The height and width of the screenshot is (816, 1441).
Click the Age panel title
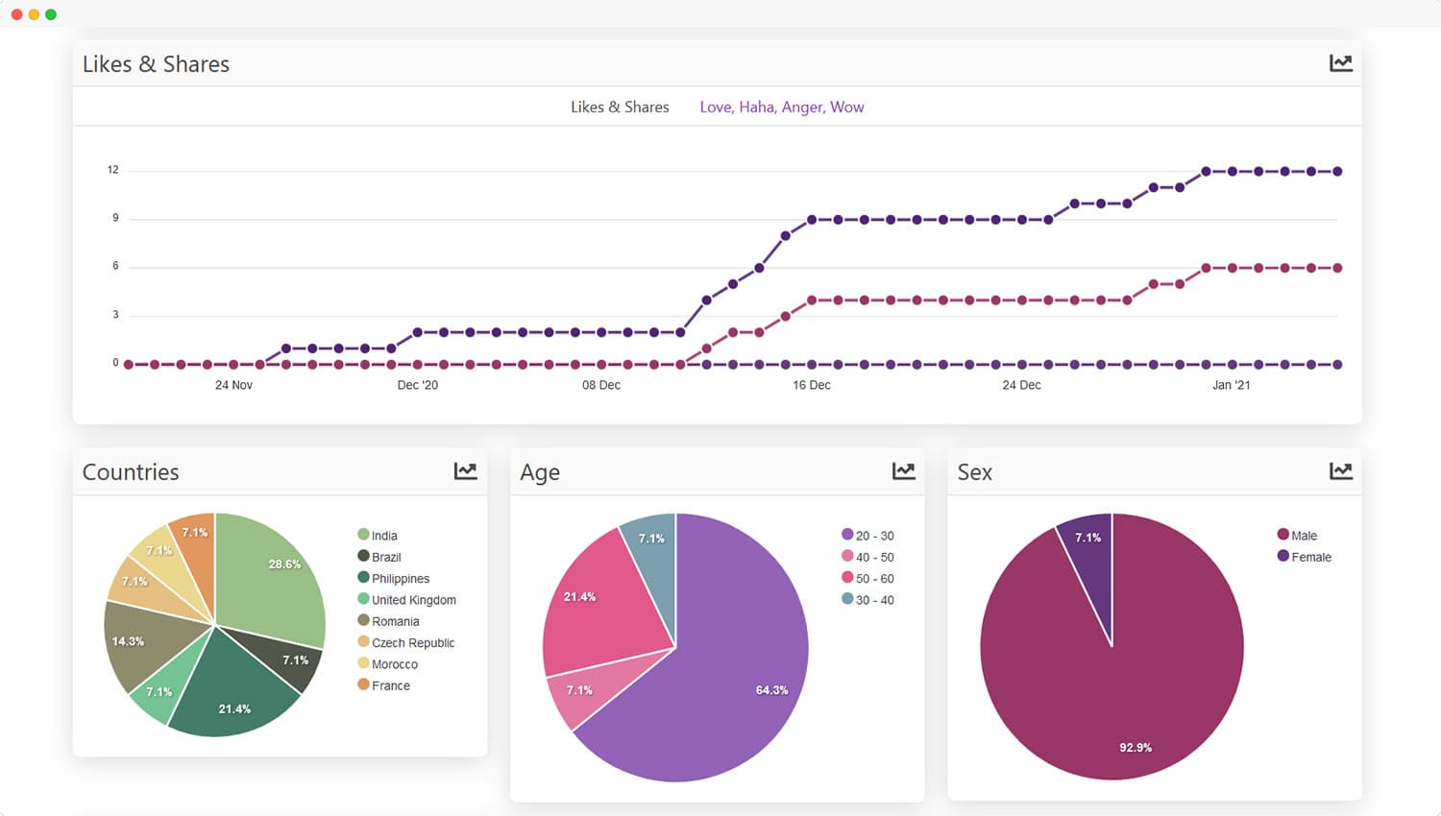540,472
